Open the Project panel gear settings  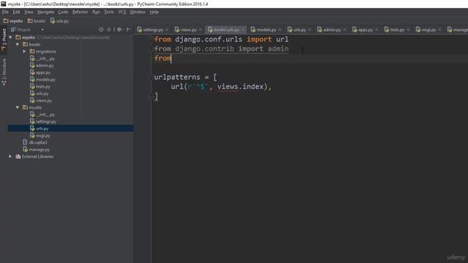point(119,29)
